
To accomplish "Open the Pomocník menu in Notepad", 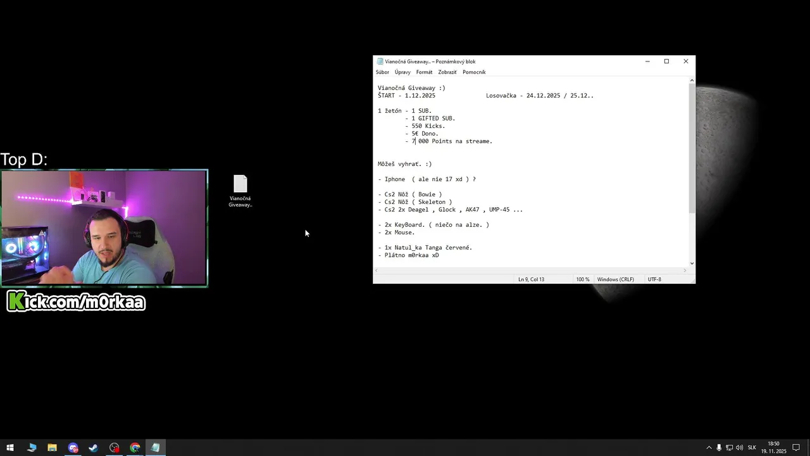I will 474,72.
